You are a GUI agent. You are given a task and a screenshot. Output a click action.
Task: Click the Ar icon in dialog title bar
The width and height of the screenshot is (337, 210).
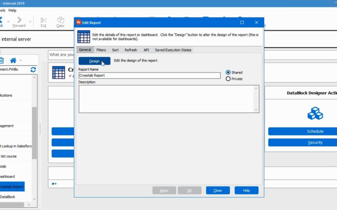point(79,22)
